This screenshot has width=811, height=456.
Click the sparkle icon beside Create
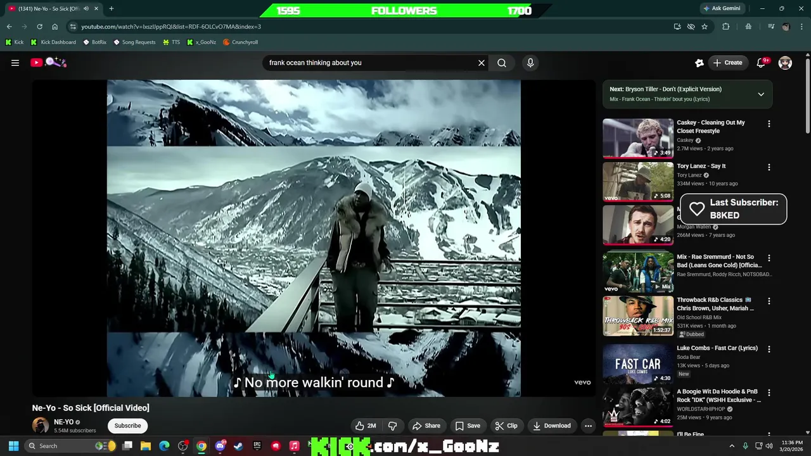699,63
